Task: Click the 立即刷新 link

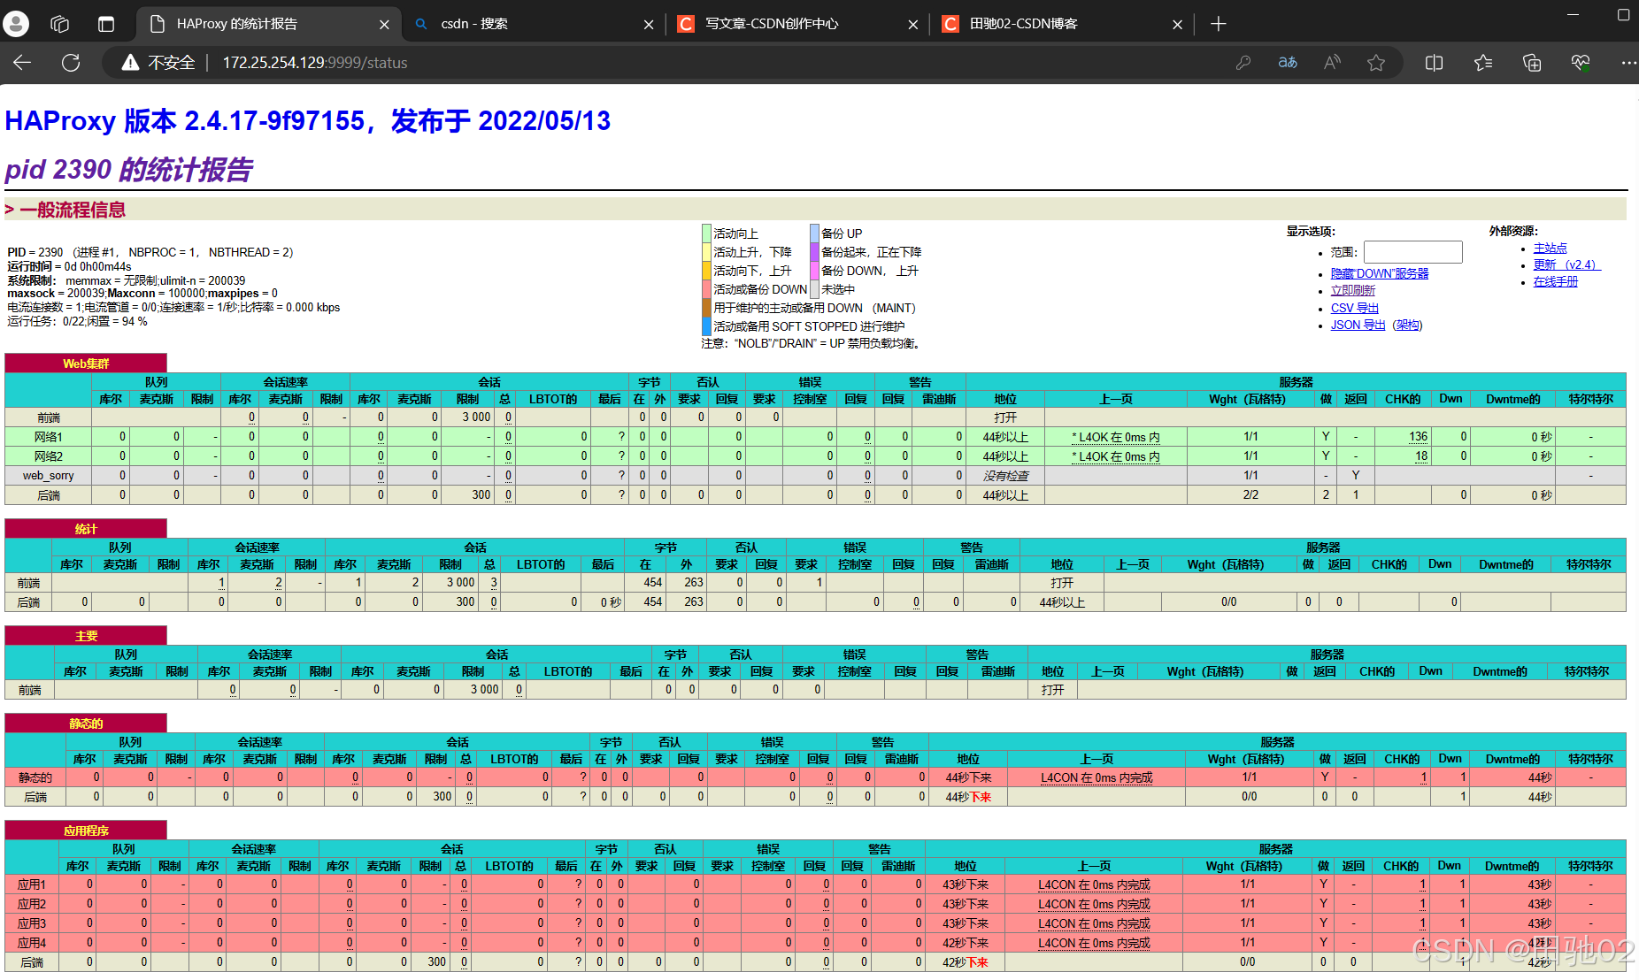Action: pyautogui.click(x=1352, y=290)
